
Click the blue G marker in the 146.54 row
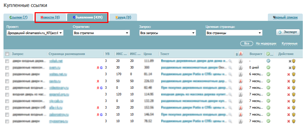pyautogui.click(x=101, y=115)
